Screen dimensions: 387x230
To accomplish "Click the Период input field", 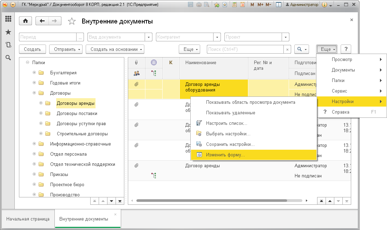I will coord(48,37).
